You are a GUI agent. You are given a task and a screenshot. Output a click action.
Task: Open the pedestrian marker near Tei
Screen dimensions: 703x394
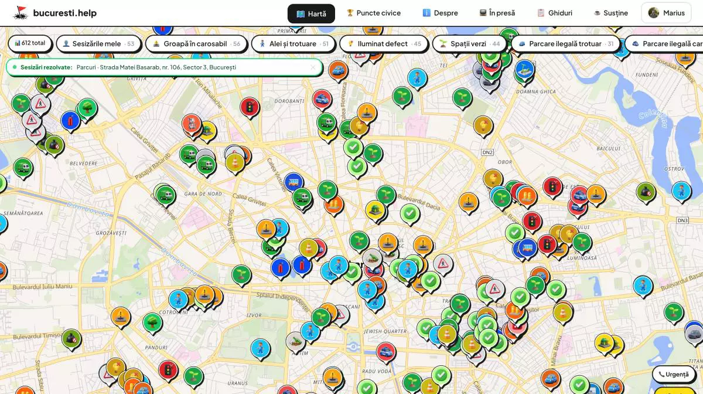tap(417, 78)
